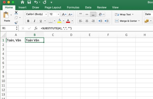
Task: Toggle Underline formatting
Action: [x=41, y=21]
